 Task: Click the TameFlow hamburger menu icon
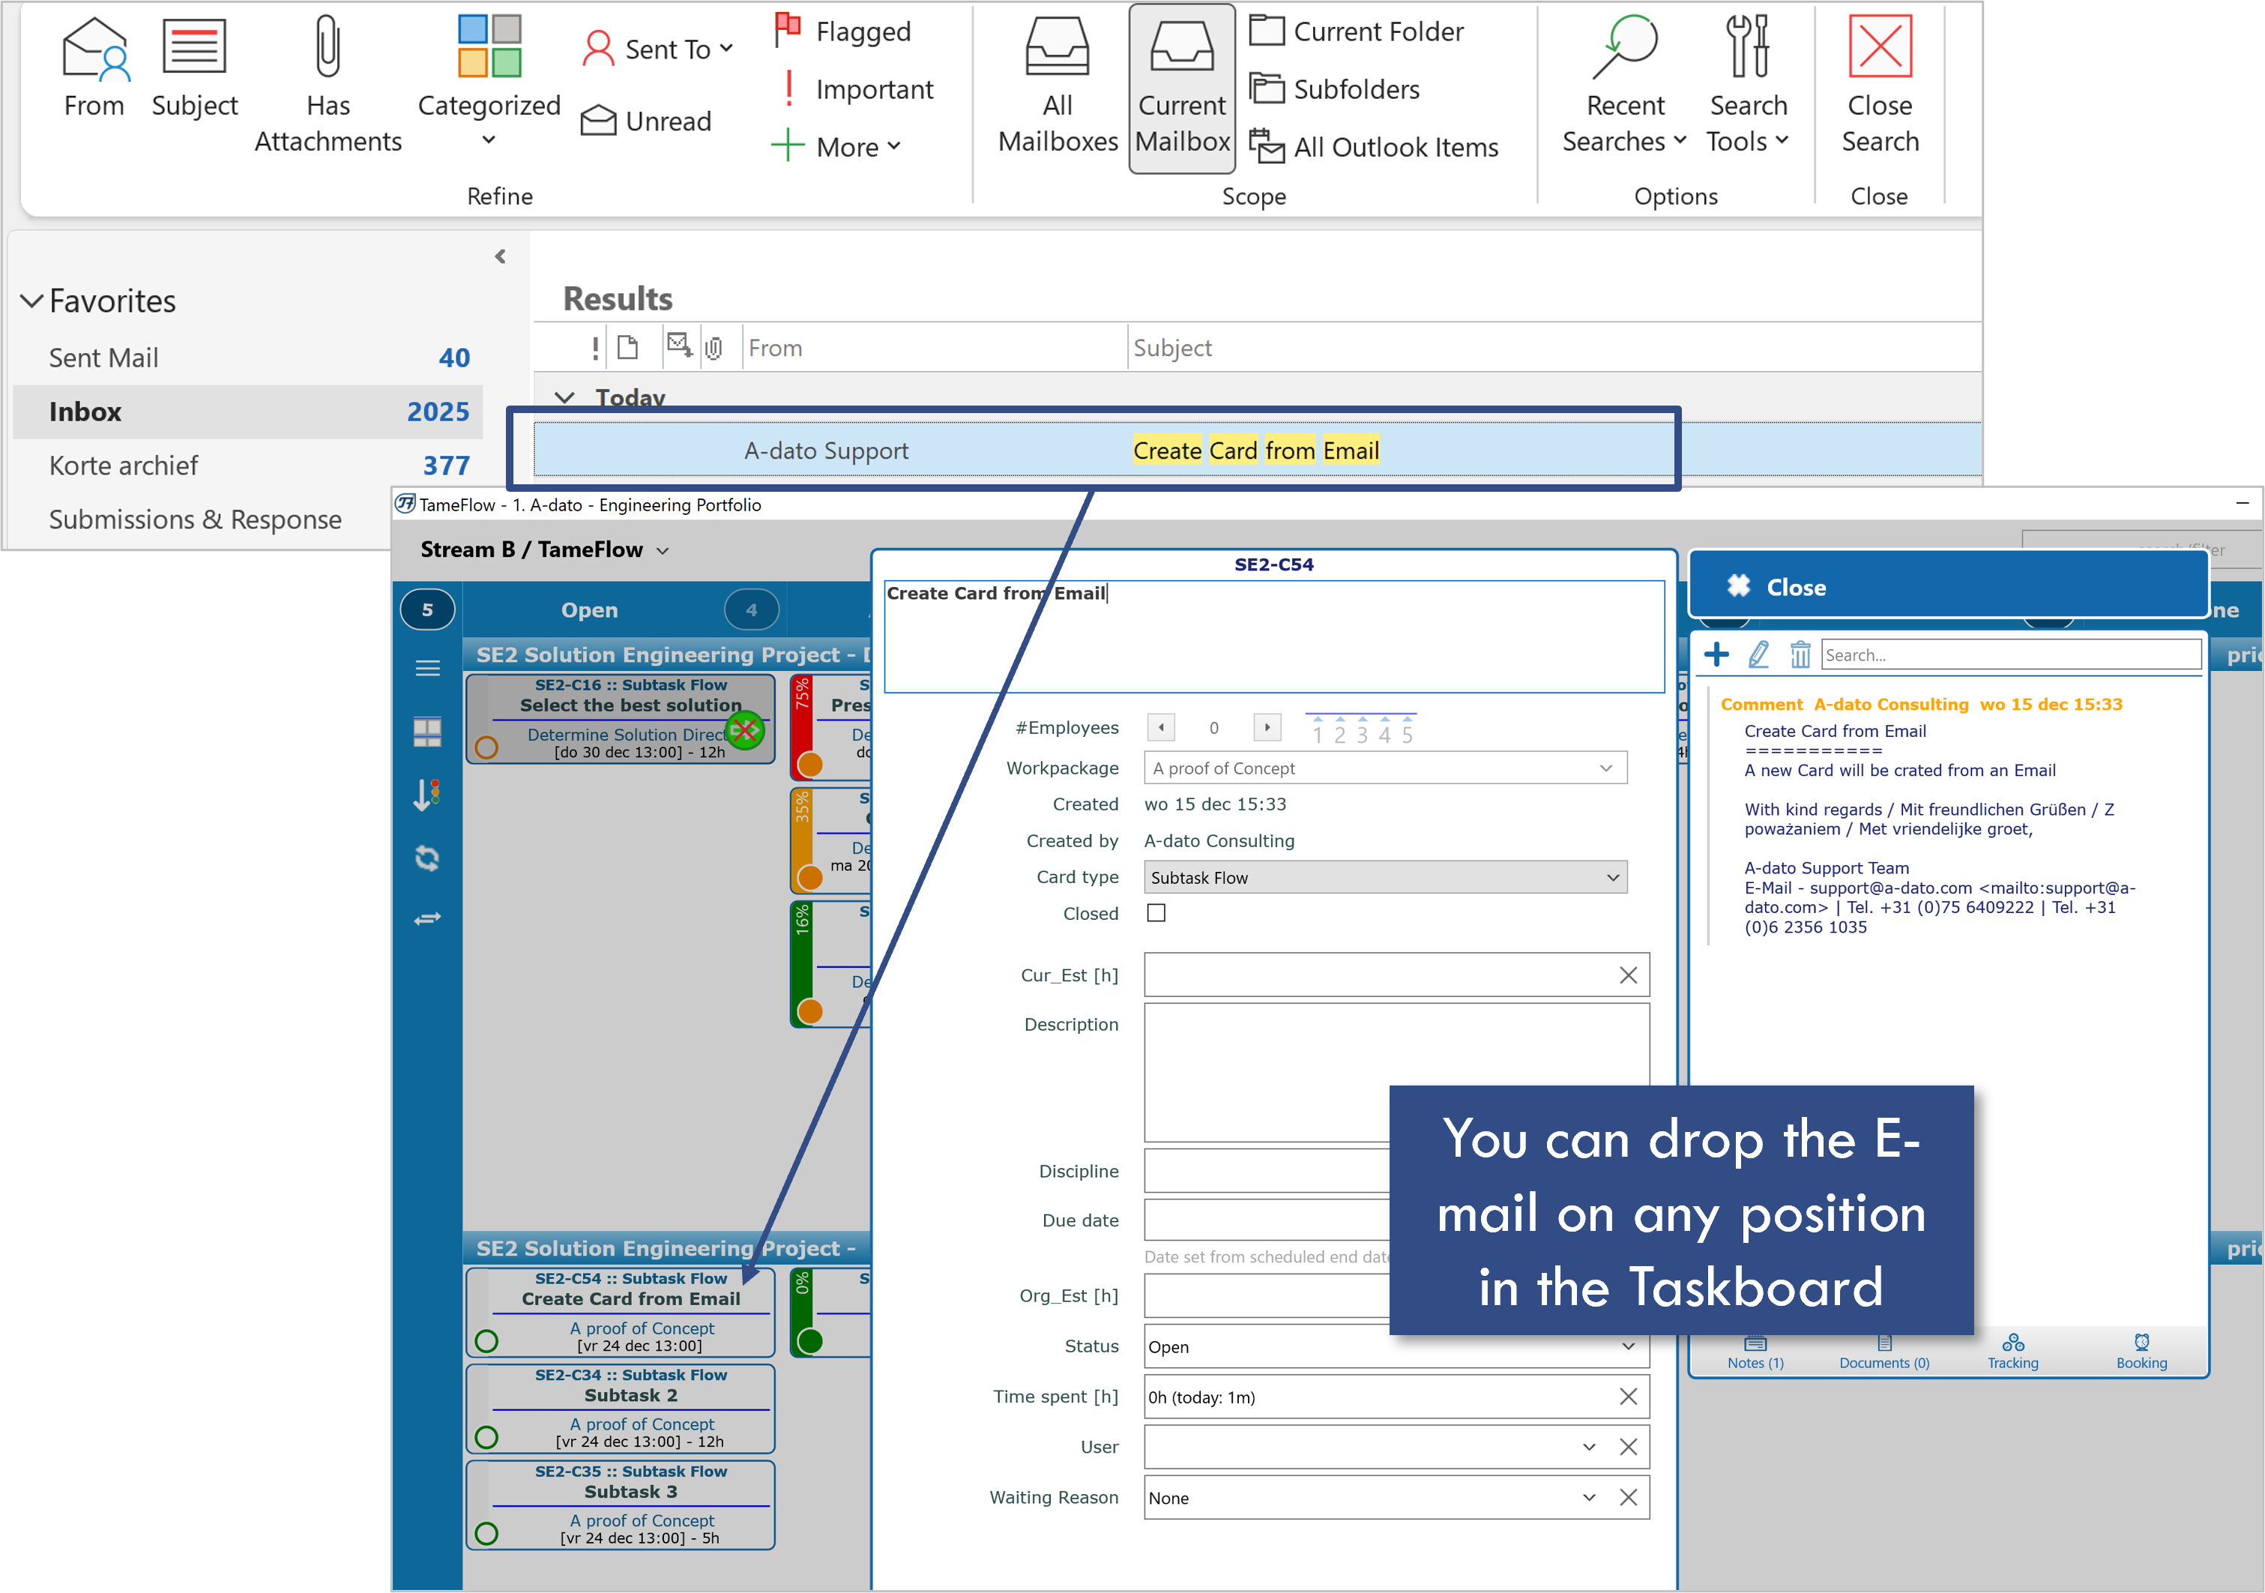pos(427,669)
